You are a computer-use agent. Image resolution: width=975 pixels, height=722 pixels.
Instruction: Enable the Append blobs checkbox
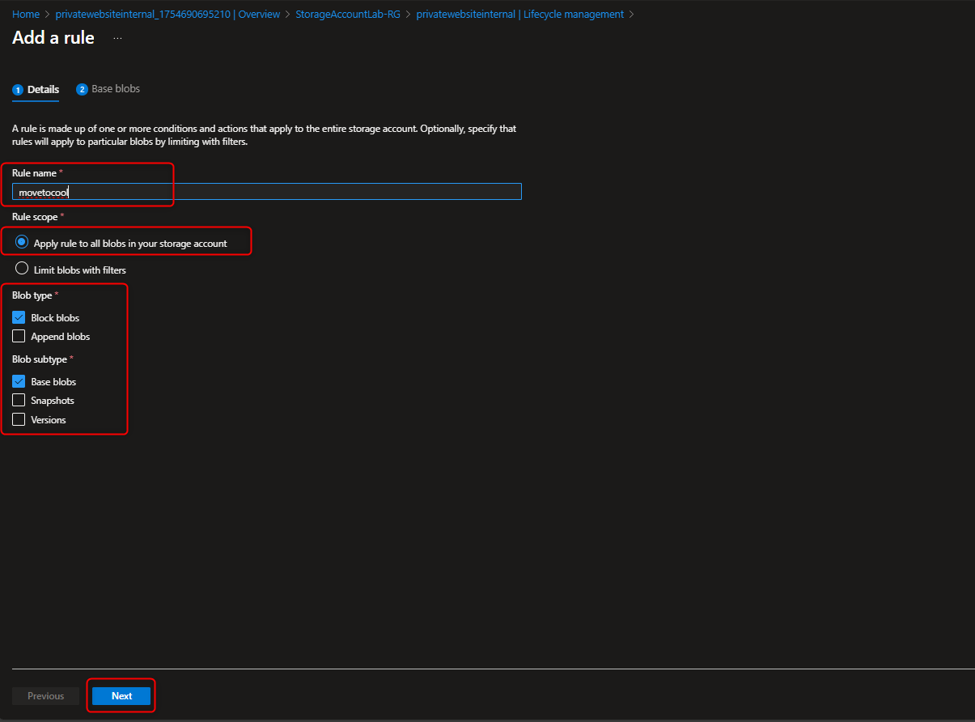[x=19, y=336]
